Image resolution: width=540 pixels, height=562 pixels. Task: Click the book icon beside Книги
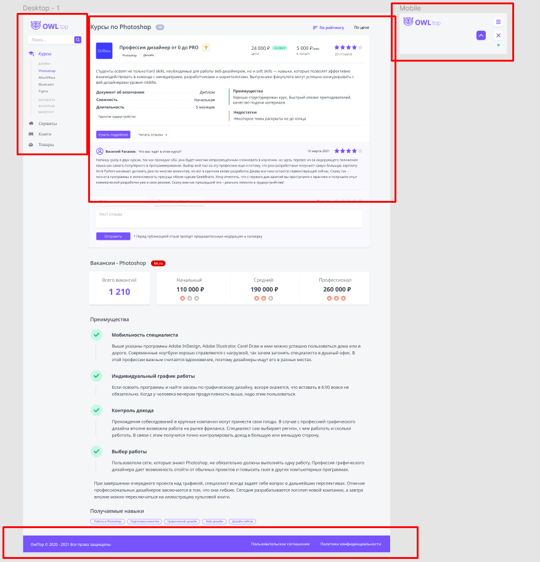(31, 134)
